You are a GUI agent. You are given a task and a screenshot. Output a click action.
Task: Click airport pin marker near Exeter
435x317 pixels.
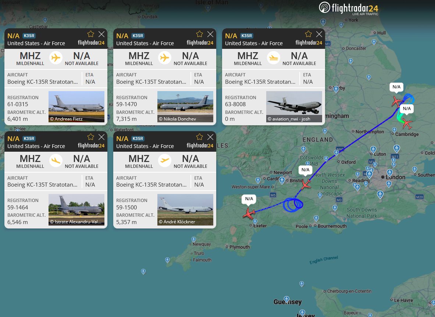pyautogui.click(x=255, y=221)
